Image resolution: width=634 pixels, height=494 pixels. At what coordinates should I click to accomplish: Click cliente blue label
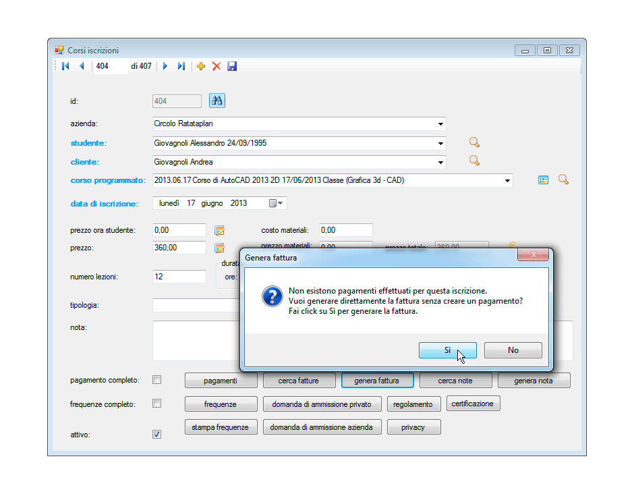point(84,162)
